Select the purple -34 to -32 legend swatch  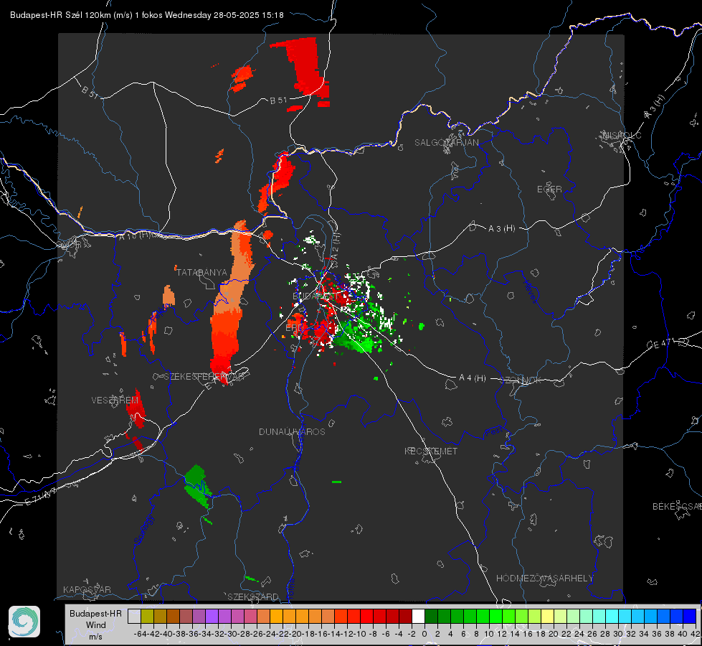click(212, 616)
